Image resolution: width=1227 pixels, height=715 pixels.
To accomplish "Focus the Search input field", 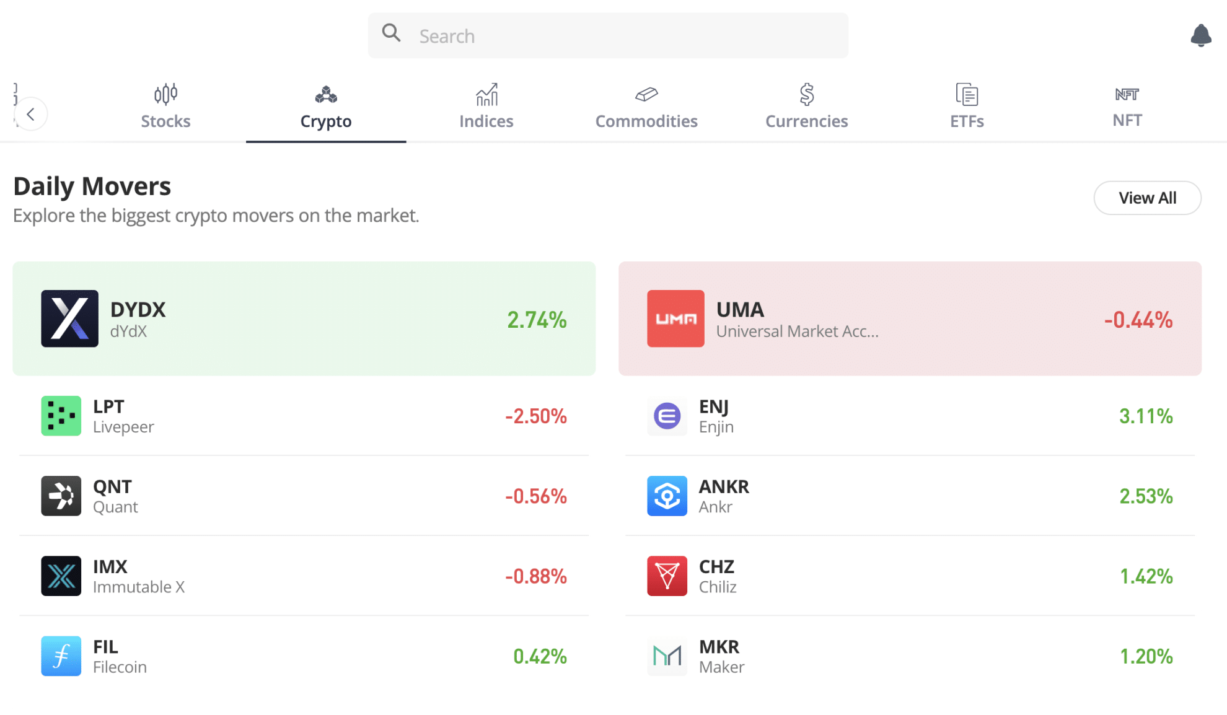I will coord(608,35).
